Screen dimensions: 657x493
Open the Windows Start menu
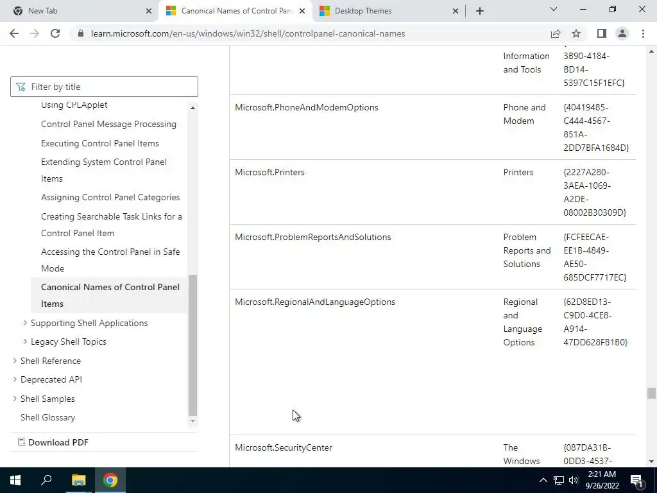pyautogui.click(x=15, y=480)
